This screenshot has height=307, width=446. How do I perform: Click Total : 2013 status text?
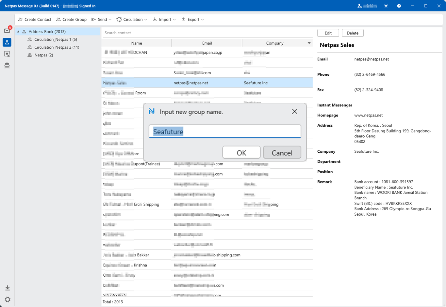113,302
